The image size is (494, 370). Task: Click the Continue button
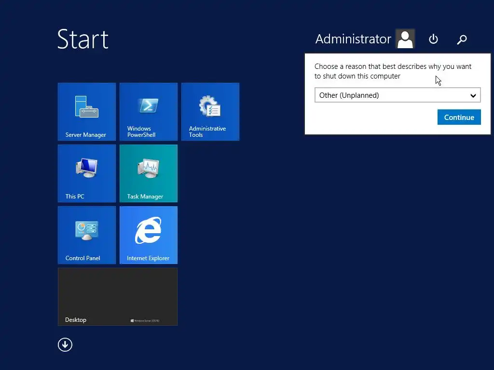pos(459,117)
